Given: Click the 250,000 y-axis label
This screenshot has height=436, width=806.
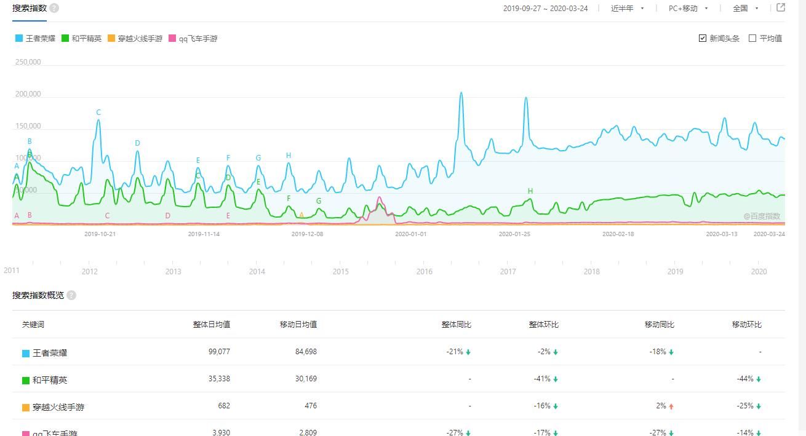Looking at the screenshot, I should [28, 62].
